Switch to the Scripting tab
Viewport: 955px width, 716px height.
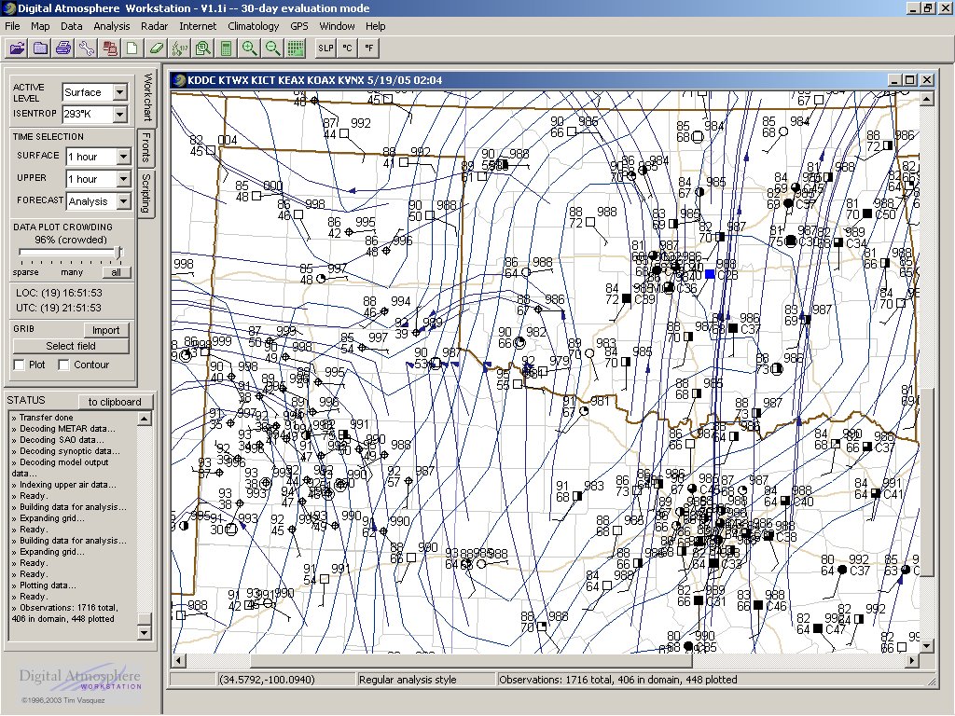tap(146, 193)
